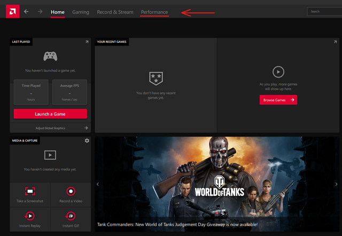Click the Search input field
The image size is (342, 236).
point(324,11)
